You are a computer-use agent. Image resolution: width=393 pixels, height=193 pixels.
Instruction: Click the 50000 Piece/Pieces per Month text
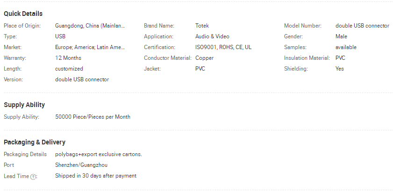pyautogui.click(x=93, y=117)
